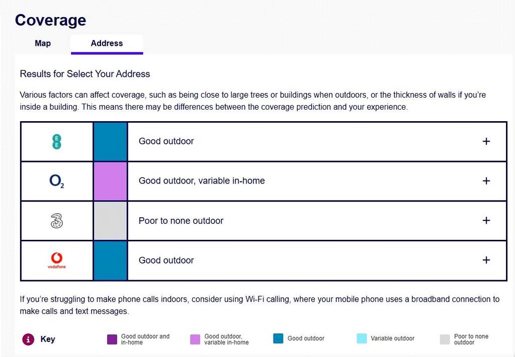Click the EE network logo

[x=57, y=142]
